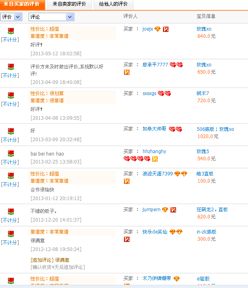Click the orange badge icon under 廖承平7777
Viewport: 248px width, 288px height.
point(127,72)
